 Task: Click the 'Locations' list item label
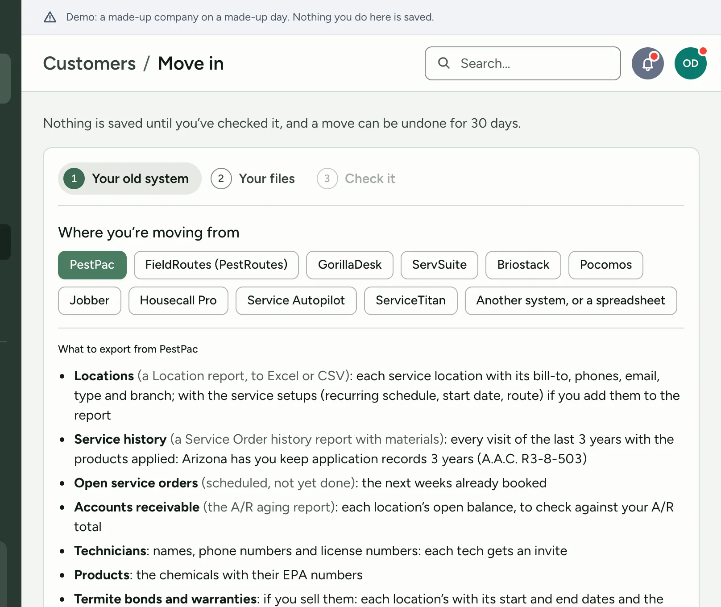(104, 376)
